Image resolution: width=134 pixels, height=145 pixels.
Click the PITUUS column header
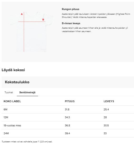(70, 101)
